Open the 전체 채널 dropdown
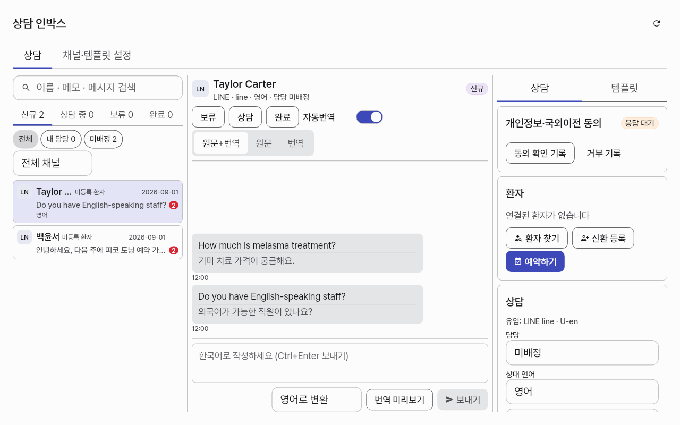The height and width of the screenshot is (425, 680). click(53, 163)
